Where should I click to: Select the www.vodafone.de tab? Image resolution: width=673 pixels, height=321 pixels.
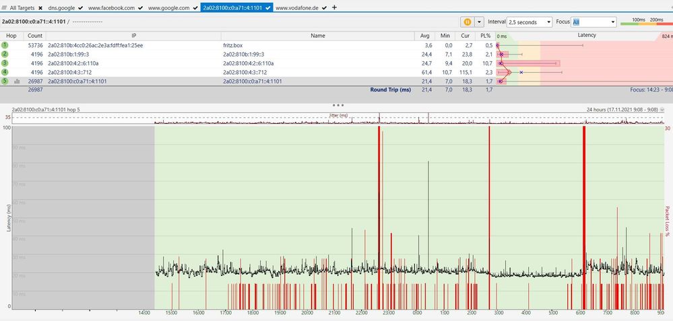tap(297, 7)
